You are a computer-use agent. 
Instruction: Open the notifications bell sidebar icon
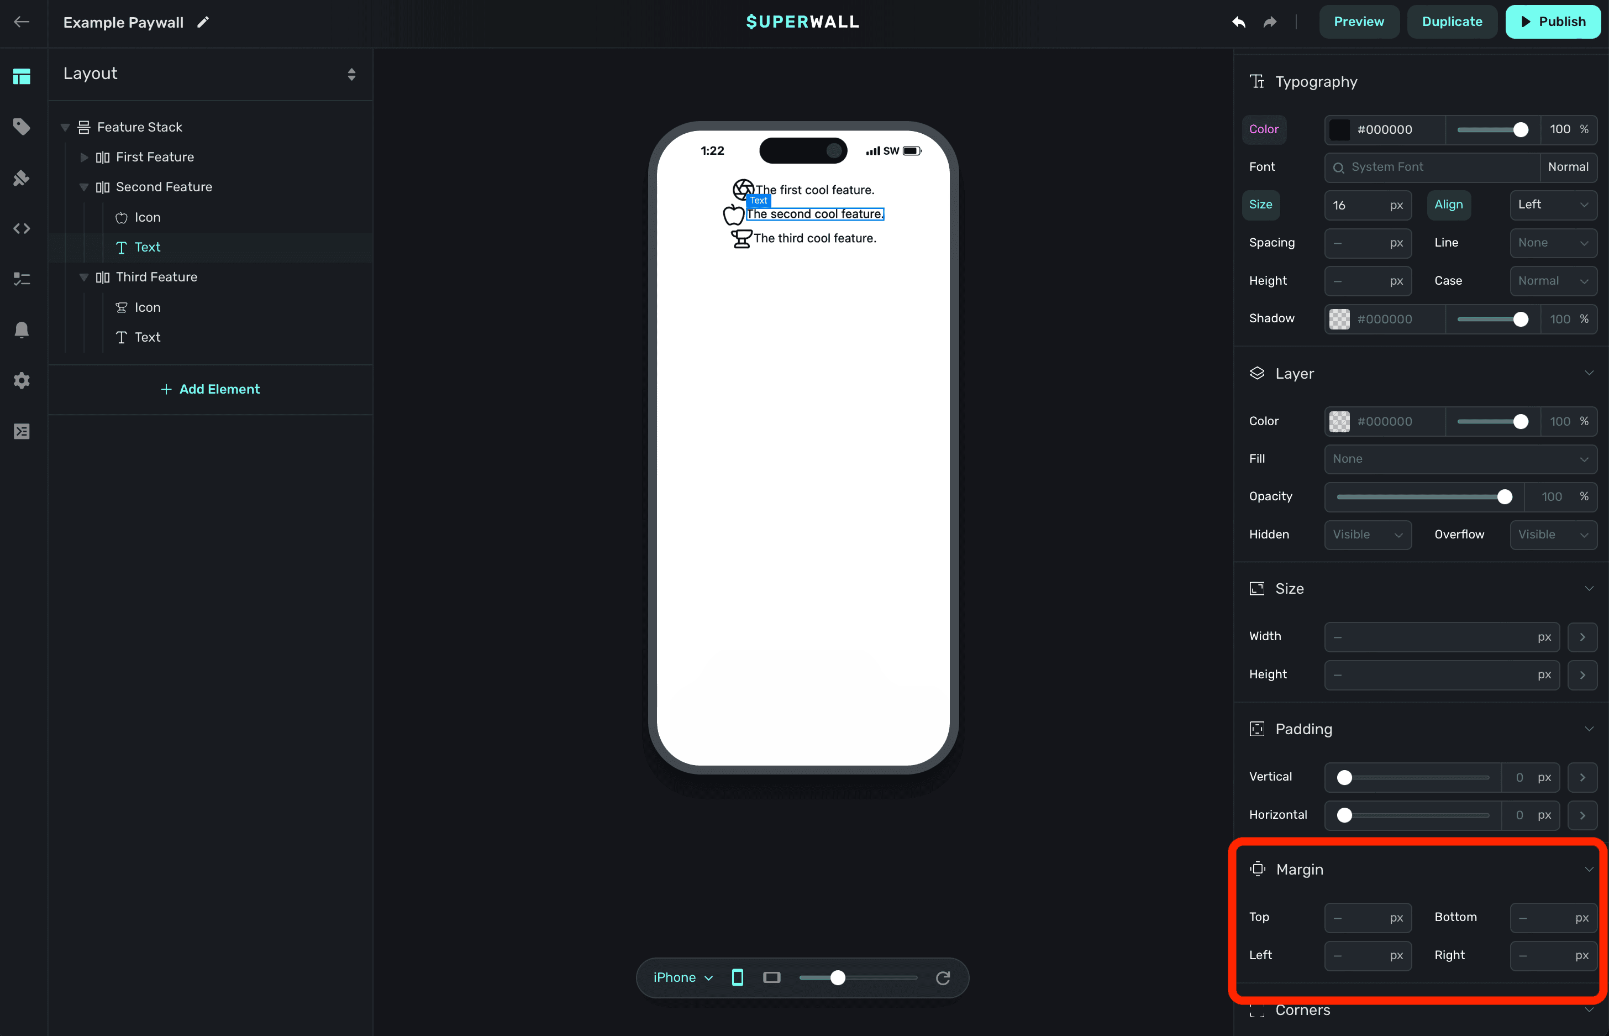click(x=22, y=329)
